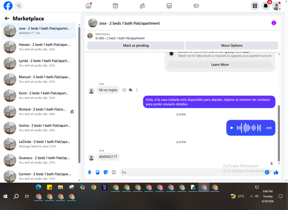
Task: Open volume control in tray
Action: [256, 196]
